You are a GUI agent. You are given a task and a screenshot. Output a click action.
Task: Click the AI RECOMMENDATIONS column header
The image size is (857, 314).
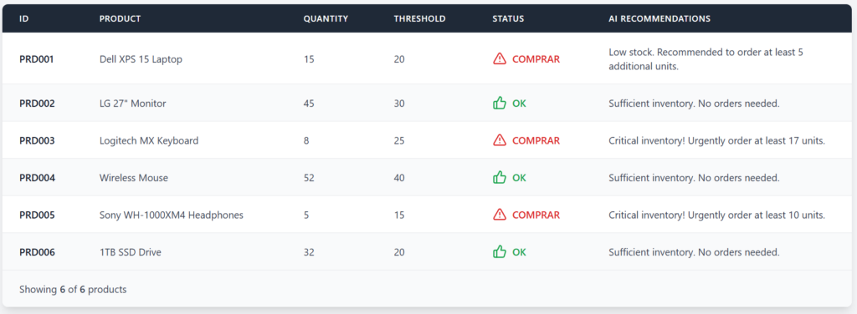659,18
